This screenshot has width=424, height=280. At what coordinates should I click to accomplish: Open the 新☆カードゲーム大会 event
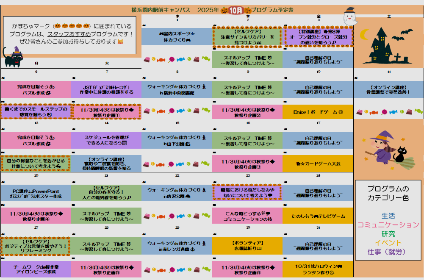(x=318, y=163)
